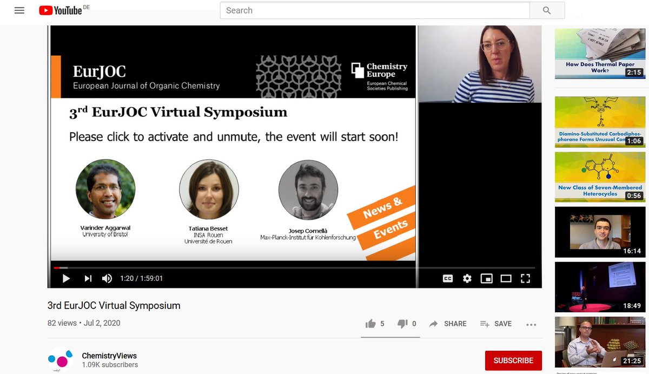The height and width of the screenshot is (374, 649).
Task: Like the video with thumbs up
Action: tap(374, 324)
